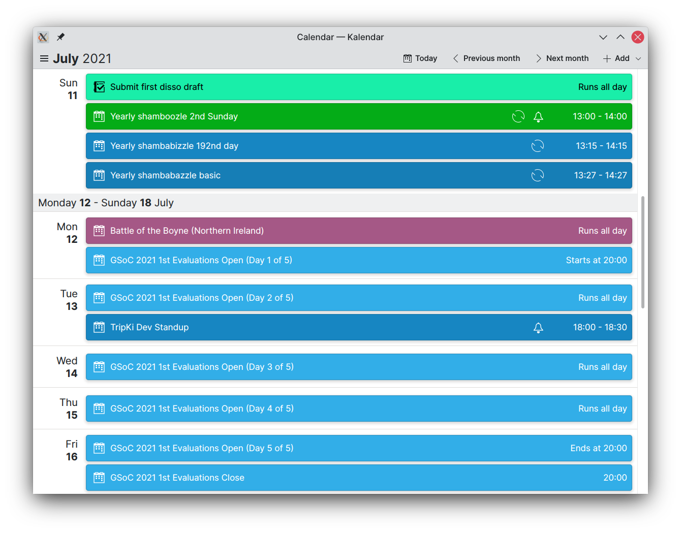Screen dimensions: 681x533
Task: Click the Tue 13 day label
Action: click(69, 300)
